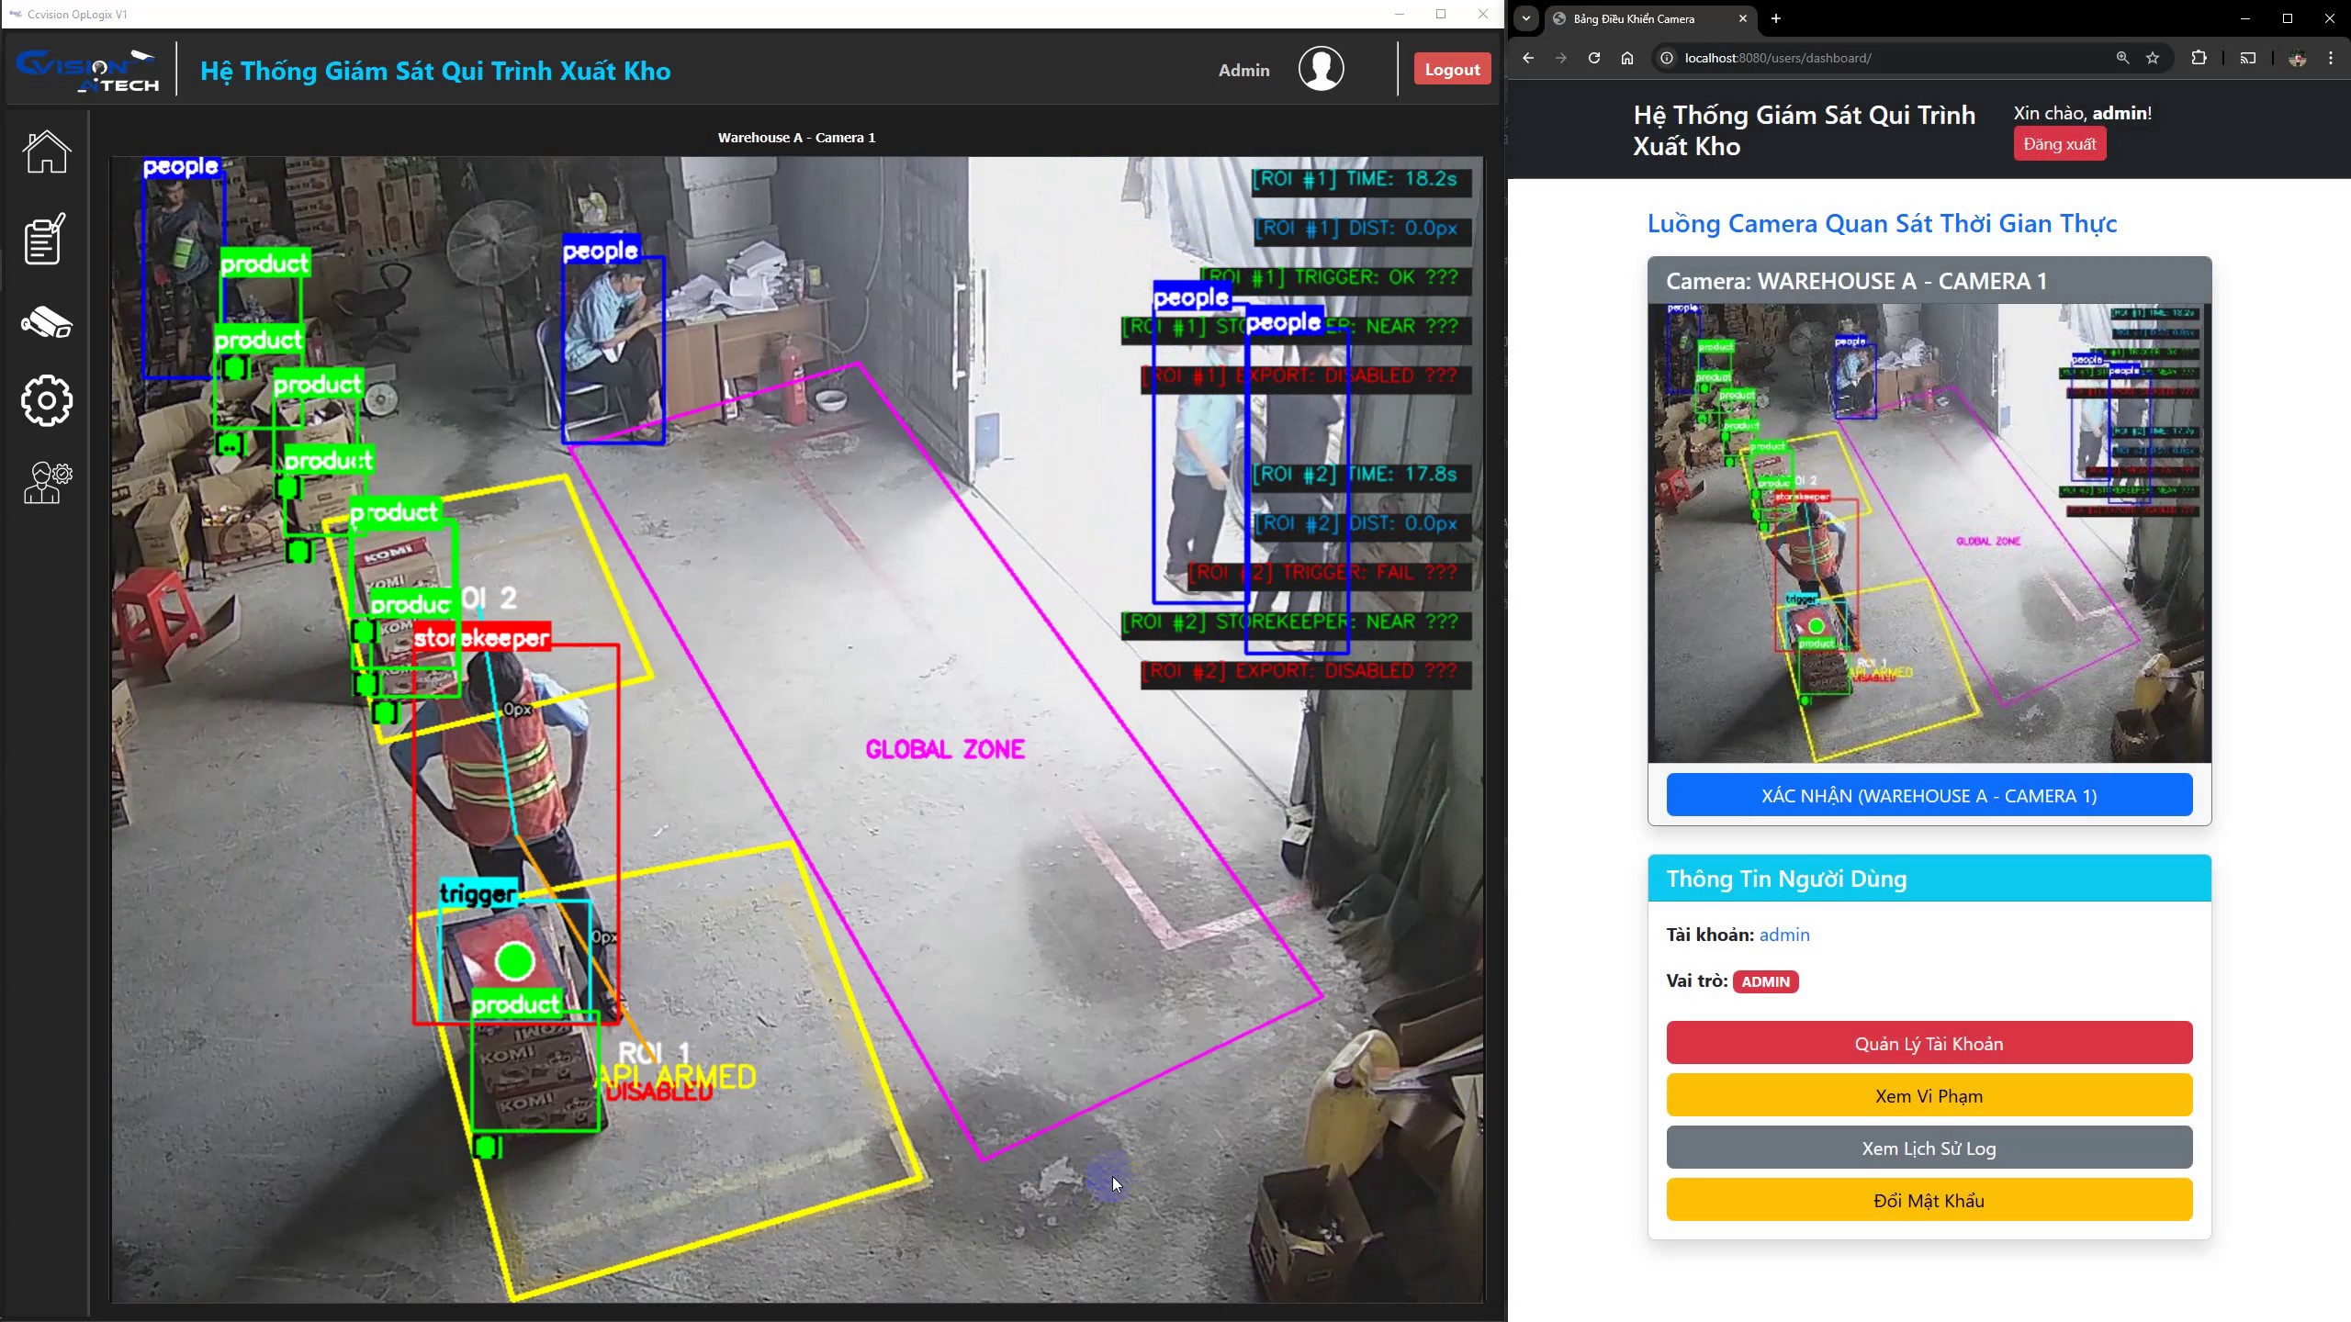Click the Đăng xuất button
The height and width of the screenshot is (1322, 2351).
pos(2059,144)
